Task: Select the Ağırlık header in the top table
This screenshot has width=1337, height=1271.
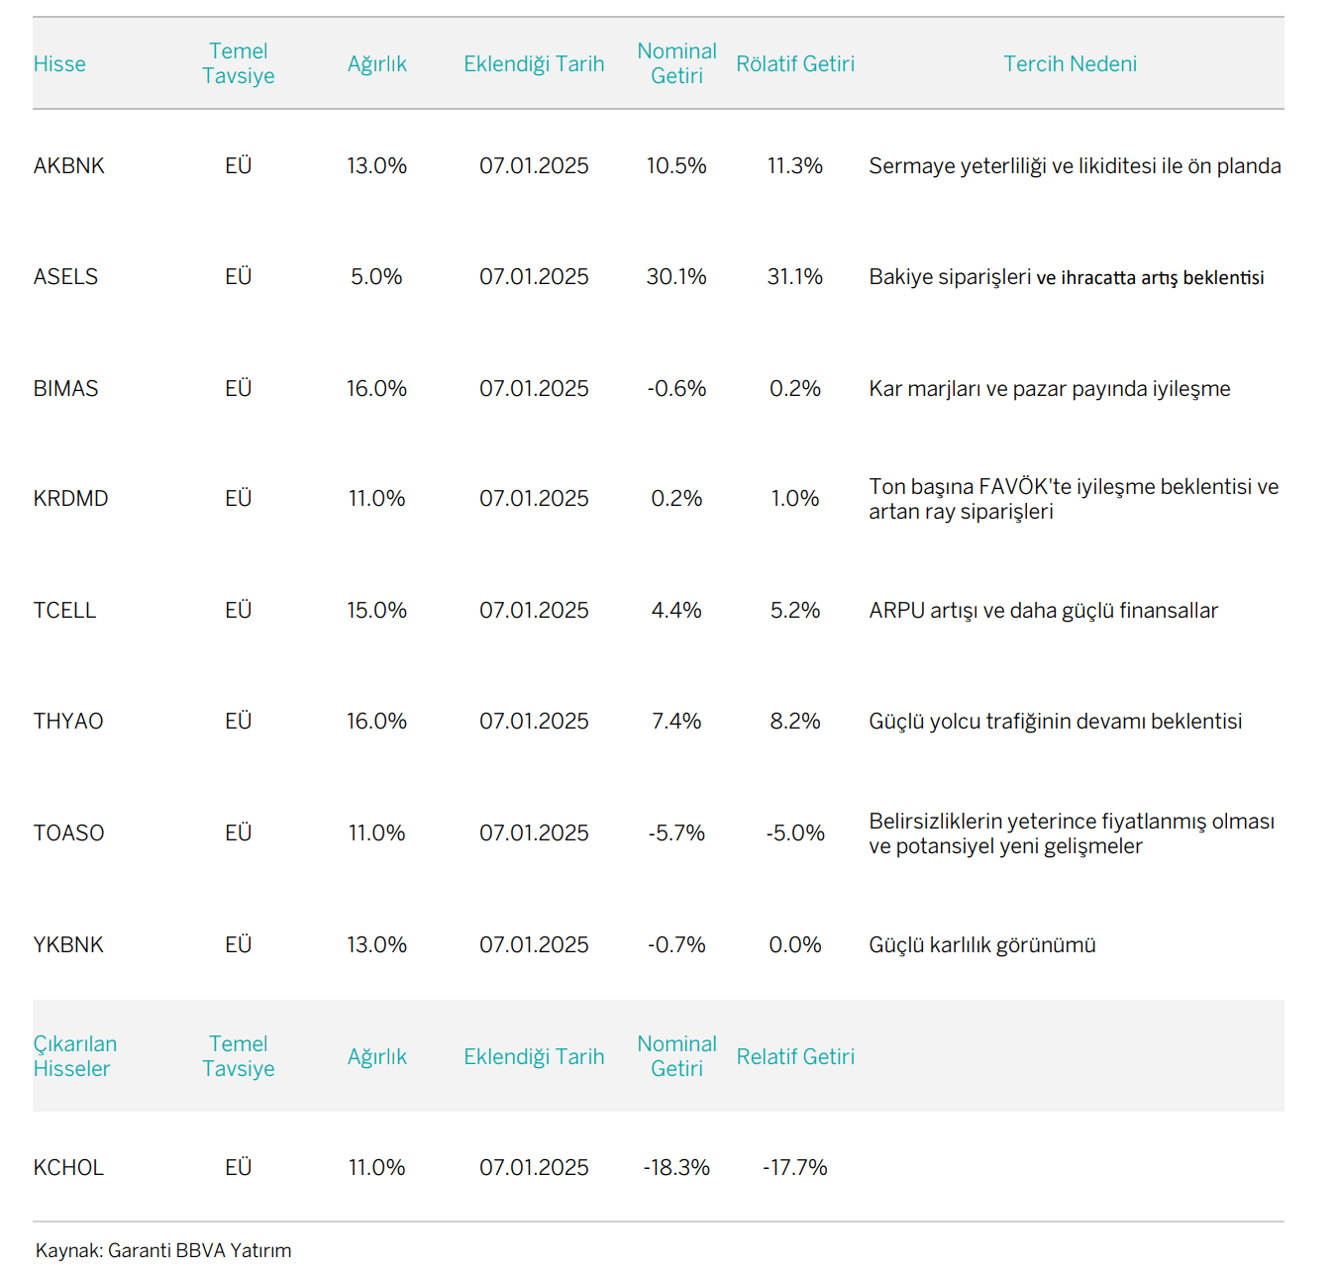Action: pyautogui.click(x=376, y=64)
